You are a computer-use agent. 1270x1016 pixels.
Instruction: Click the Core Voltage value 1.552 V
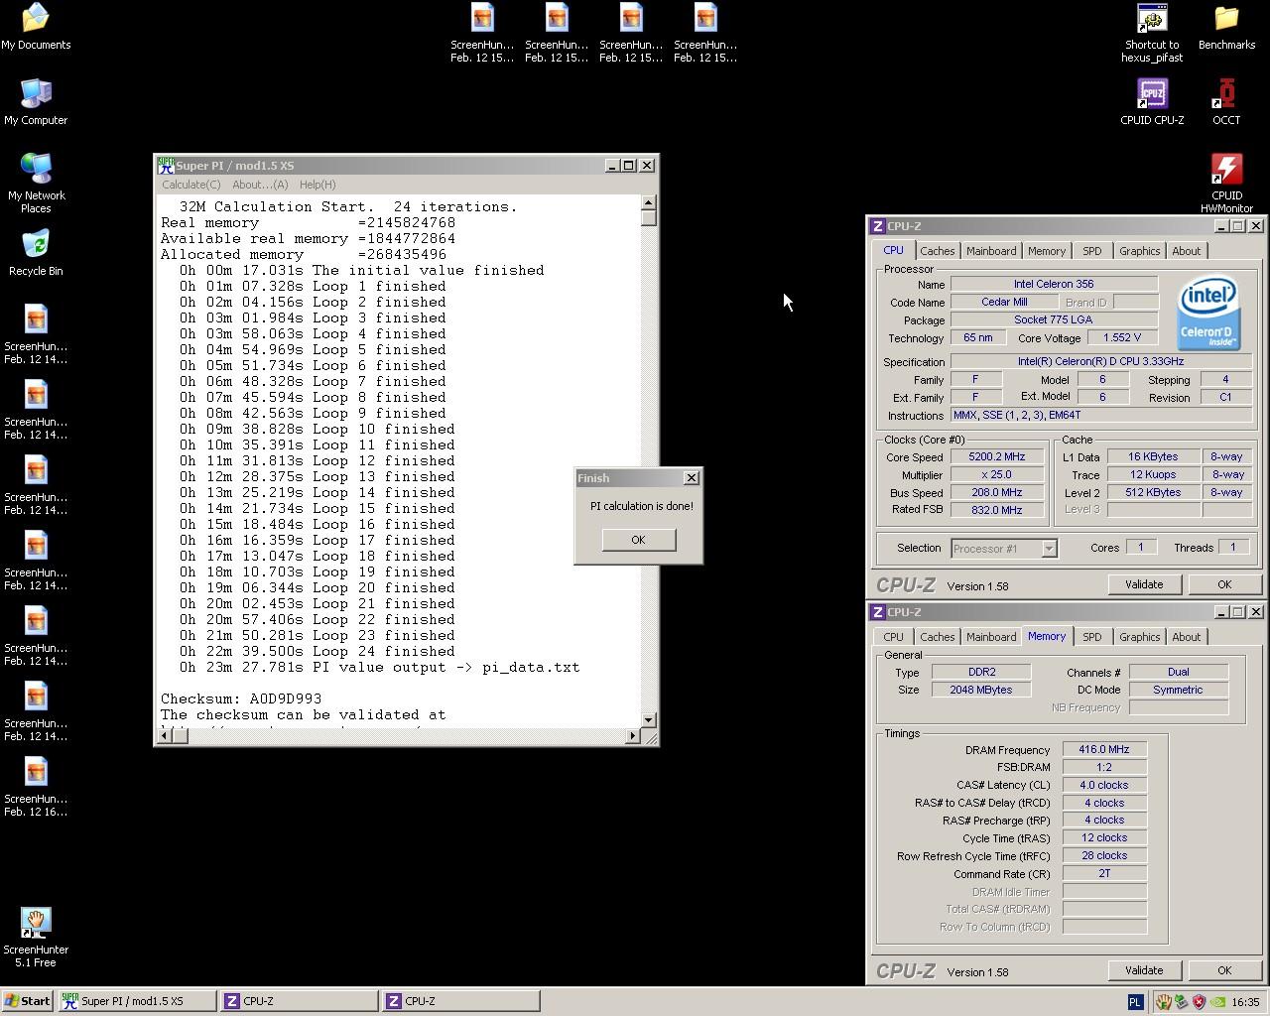tap(1122, 337)
